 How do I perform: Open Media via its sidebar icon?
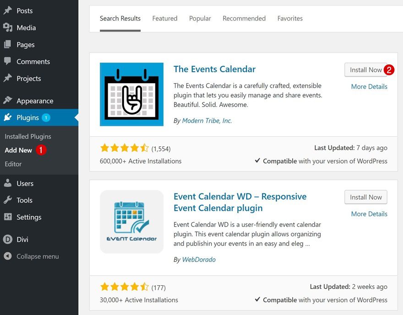point(7,27)
